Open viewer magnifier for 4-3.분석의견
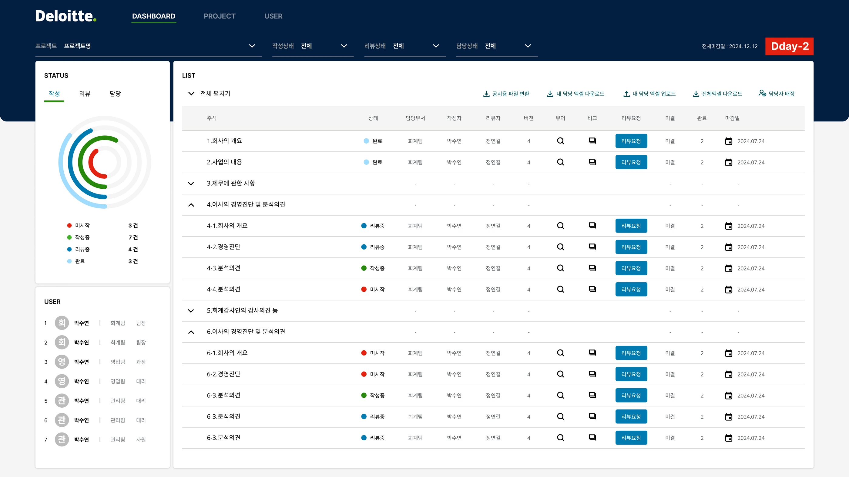The height and width of the screenshot is (477, 849). coord(560,268)
